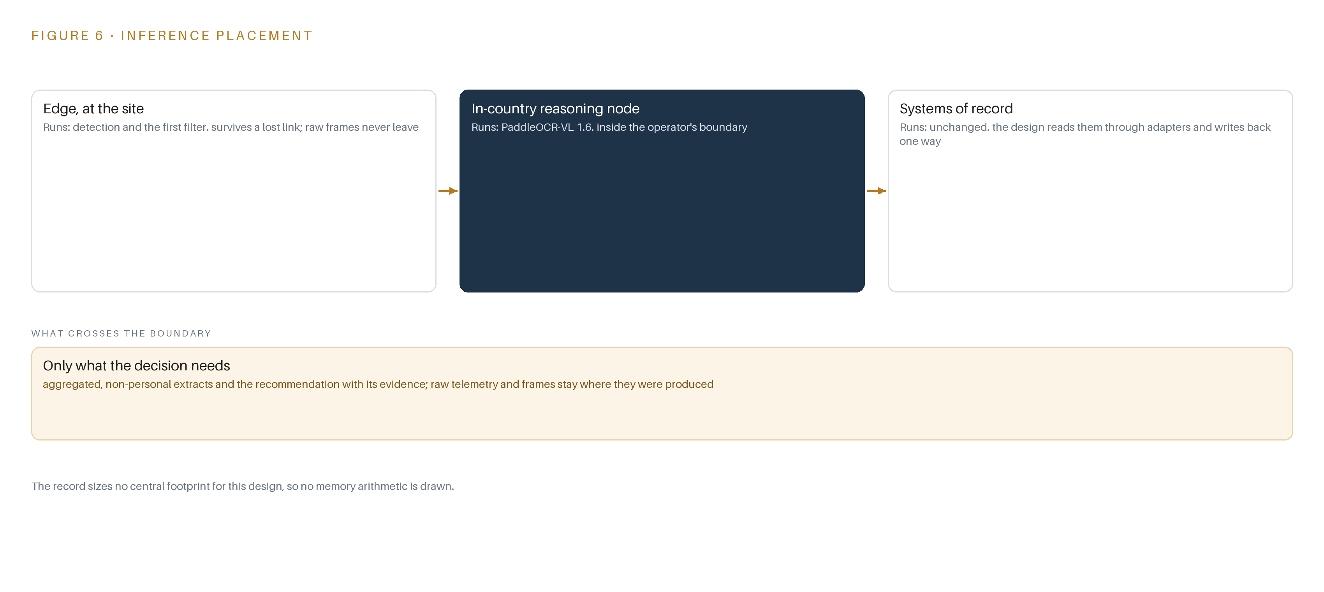Click the 'Figure 6 · Inference Placement' heading

172,35
